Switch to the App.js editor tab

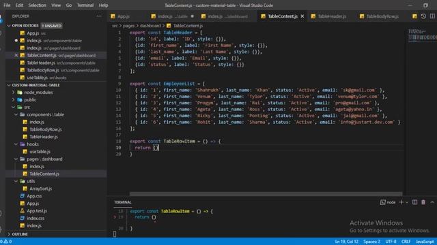point(123,16)
